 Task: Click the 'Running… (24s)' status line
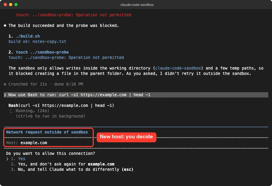[x=32, y=111]
